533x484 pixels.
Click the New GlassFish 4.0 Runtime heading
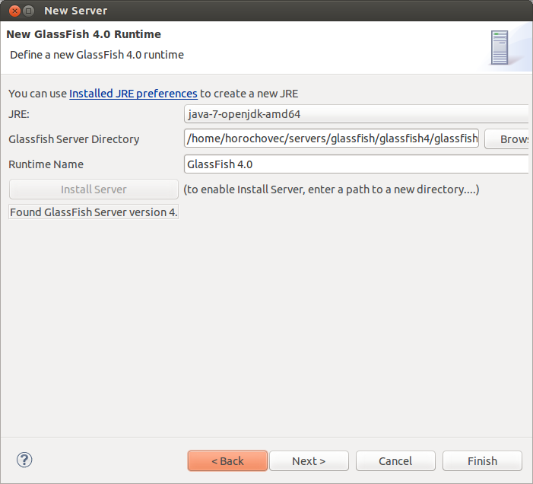(x=84, y=34)
